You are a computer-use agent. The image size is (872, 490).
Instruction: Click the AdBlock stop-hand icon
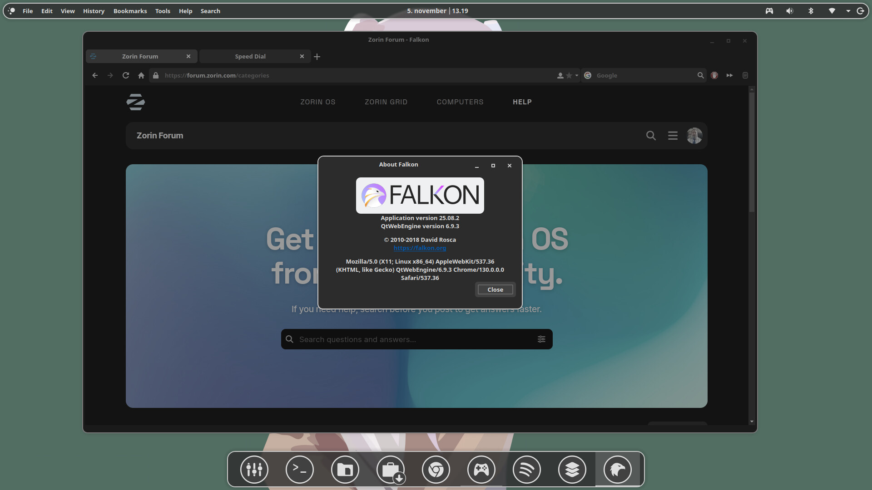point(714,75)
